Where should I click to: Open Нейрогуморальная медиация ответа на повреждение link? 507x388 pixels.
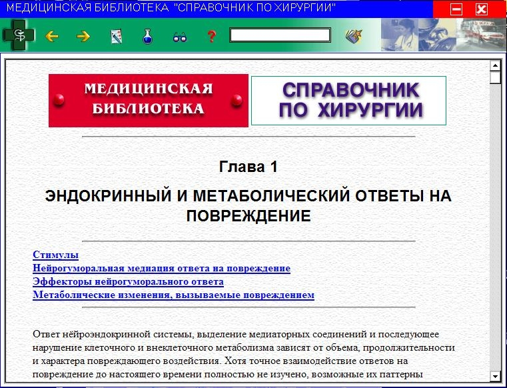pos(161,268)
